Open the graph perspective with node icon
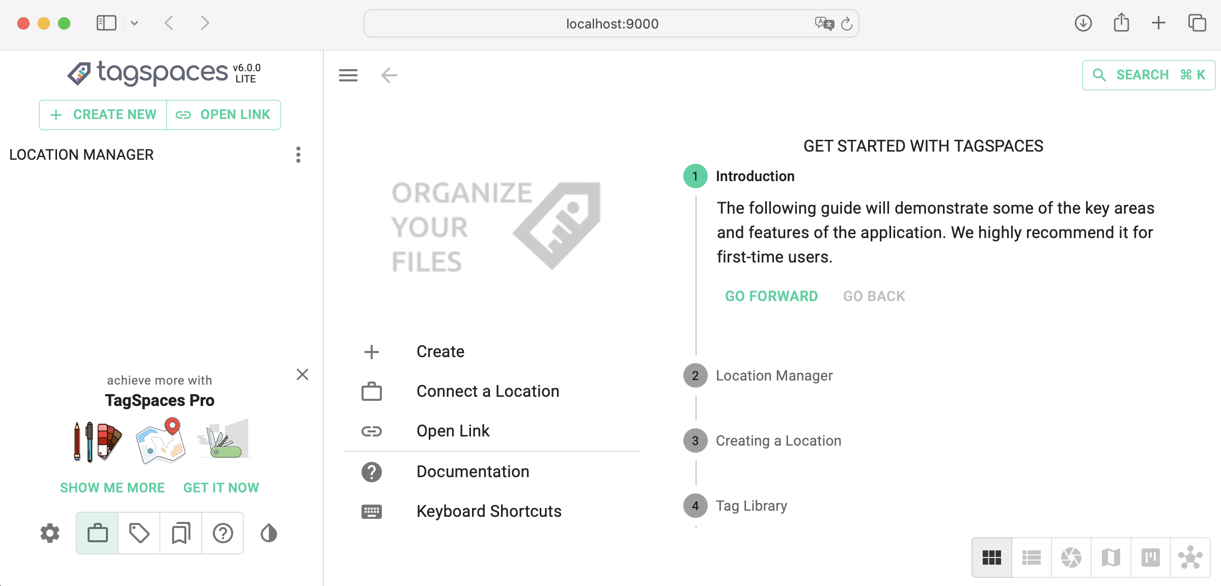This screenshot has width=1221, height=586. 1191,557
